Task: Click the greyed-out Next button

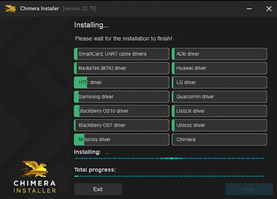Action: tap(249, 189)
